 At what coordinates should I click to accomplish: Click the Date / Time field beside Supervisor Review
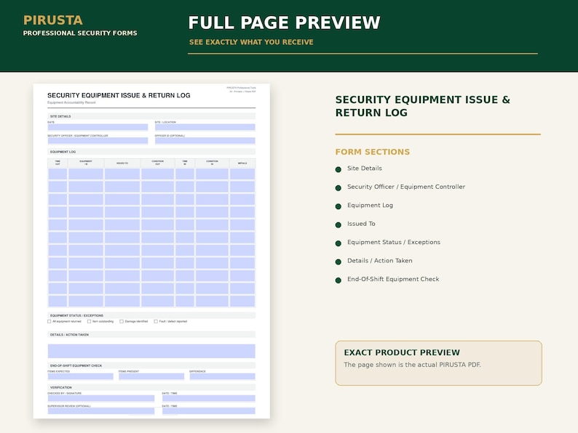tap(209, 411)
